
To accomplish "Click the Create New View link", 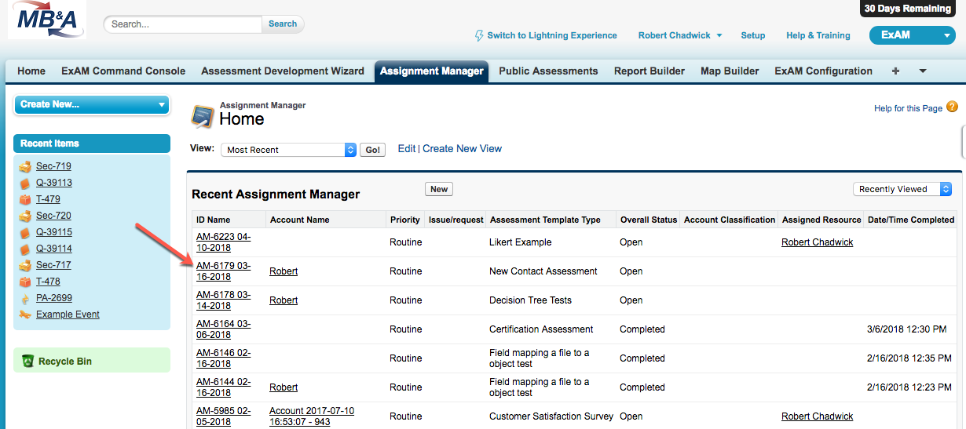I will (462, 148).
